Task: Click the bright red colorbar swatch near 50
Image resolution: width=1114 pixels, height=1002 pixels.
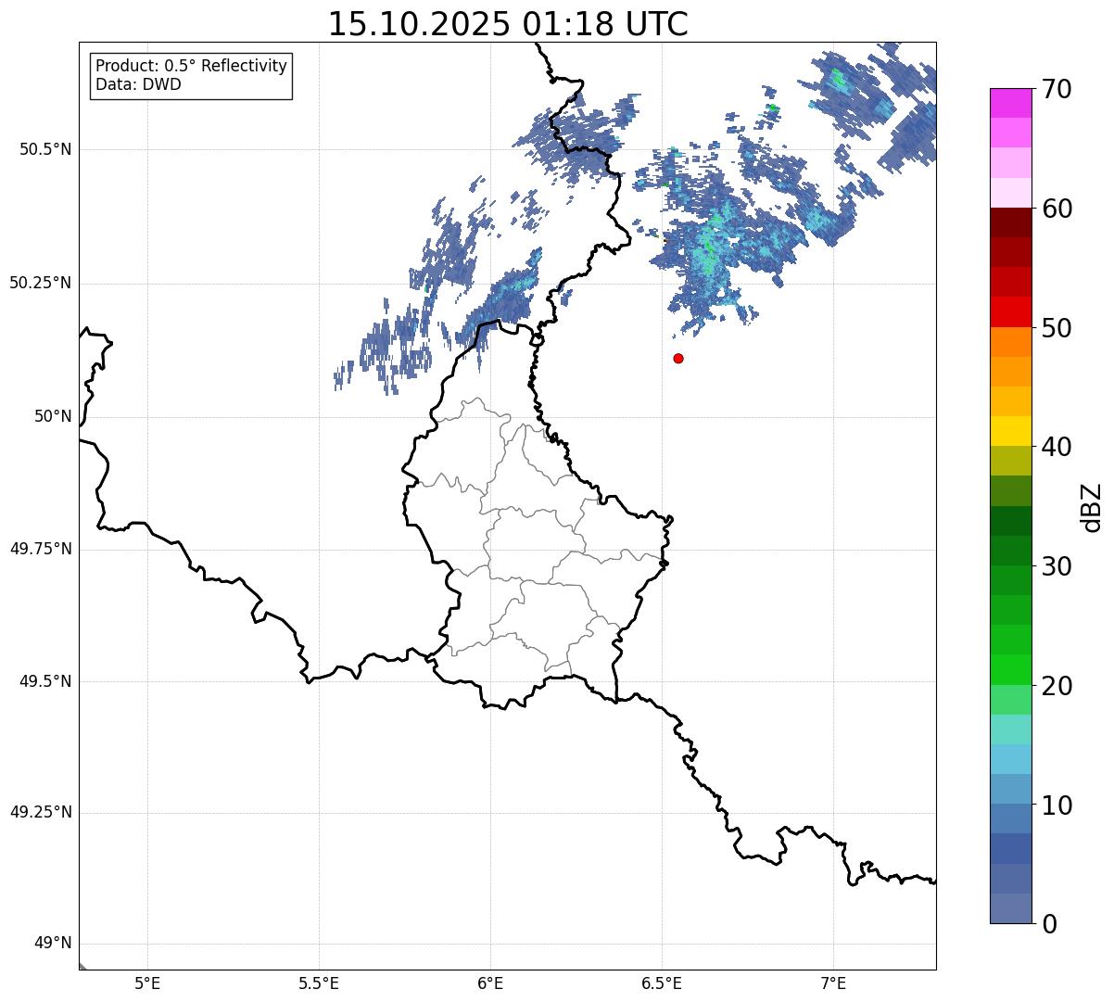Action: click(1010, 311)
